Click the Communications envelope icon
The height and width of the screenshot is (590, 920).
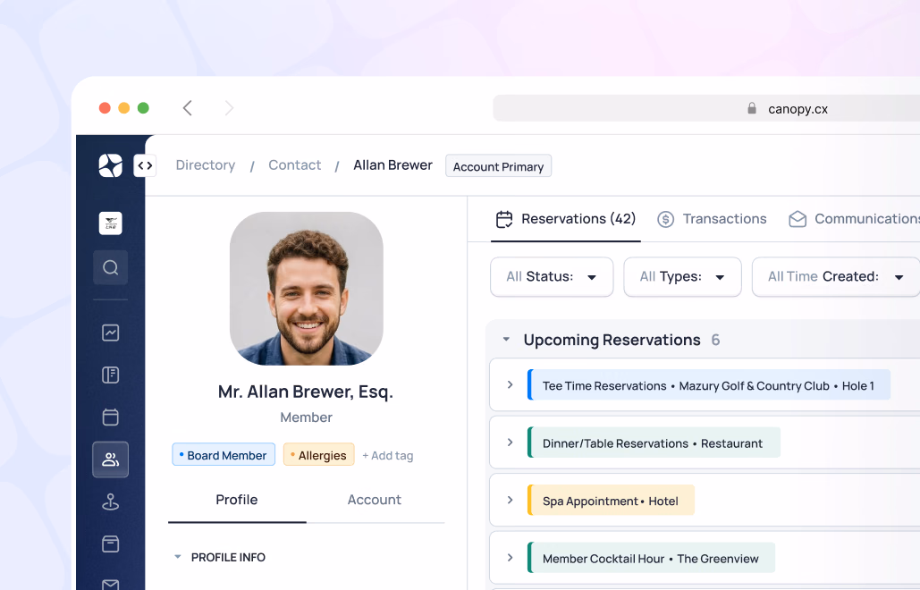798,219
